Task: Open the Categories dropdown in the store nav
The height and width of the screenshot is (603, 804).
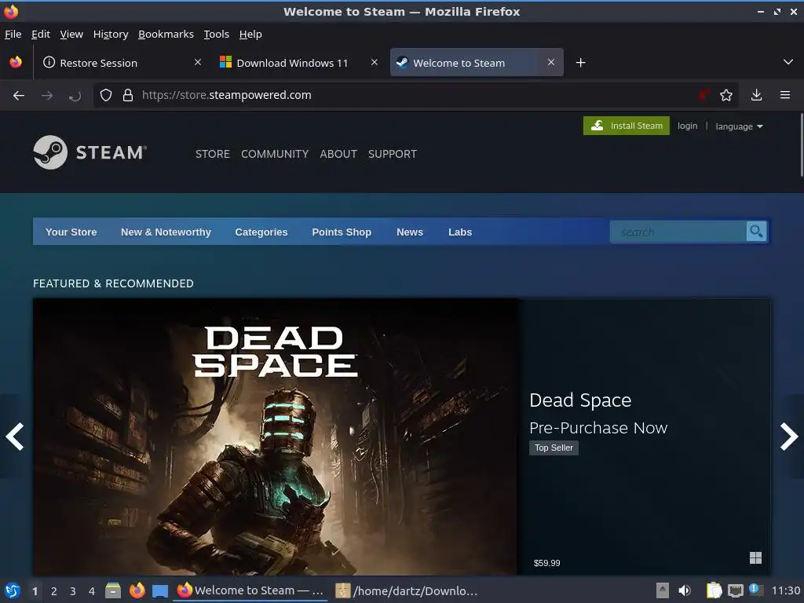Action: click(x=261, y=232)
